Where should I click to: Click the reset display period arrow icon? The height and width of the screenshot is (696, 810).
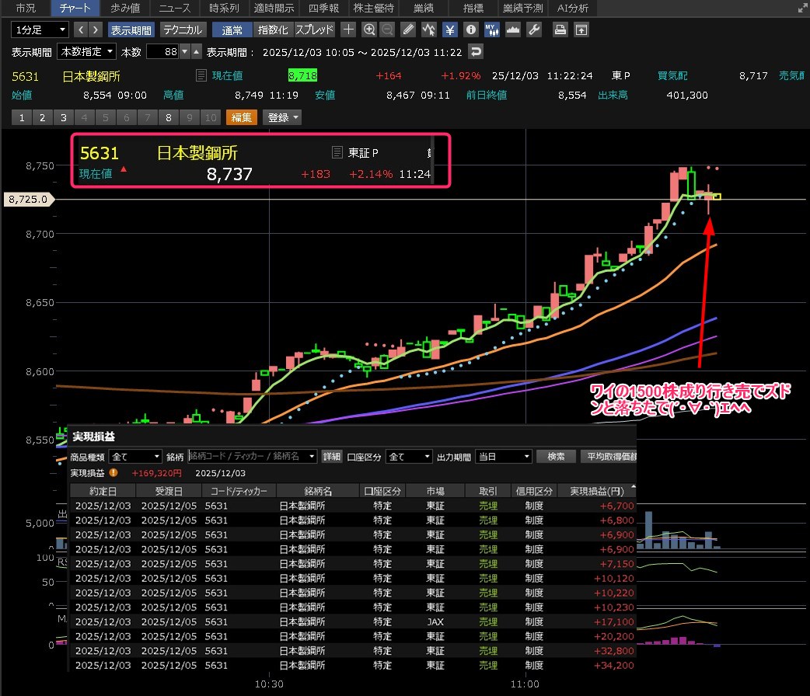(x=476, y=52)
